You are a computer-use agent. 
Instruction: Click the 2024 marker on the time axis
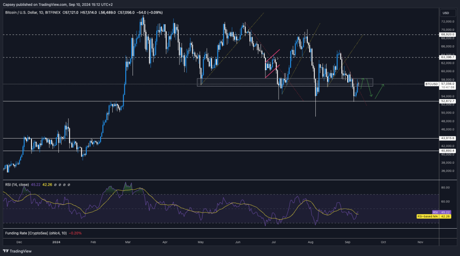[57, 242]
